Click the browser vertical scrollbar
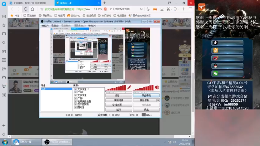260x146 pixels. [x=193, y=92]
